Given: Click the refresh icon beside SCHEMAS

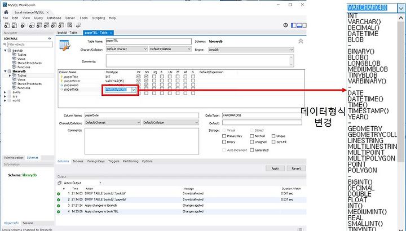Looking at the screenshot, I should tap(50, 38).
